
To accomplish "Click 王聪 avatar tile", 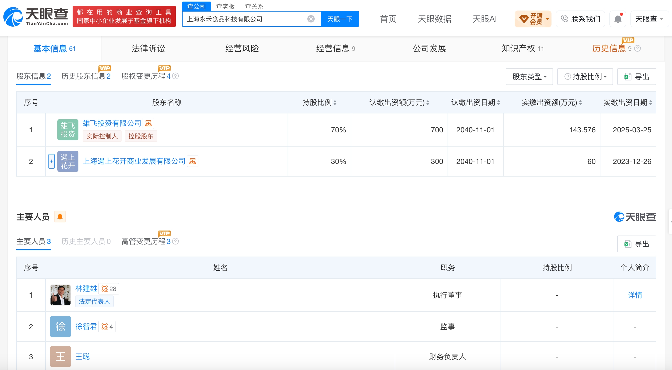I will (61, 357).
